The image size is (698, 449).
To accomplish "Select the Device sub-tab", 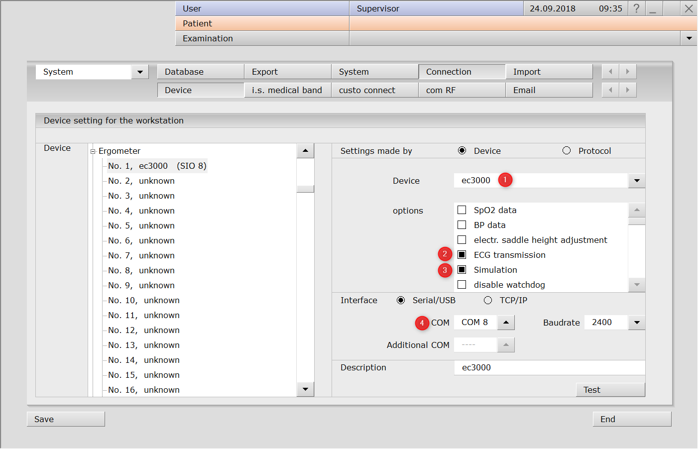I will click(201, 90).
